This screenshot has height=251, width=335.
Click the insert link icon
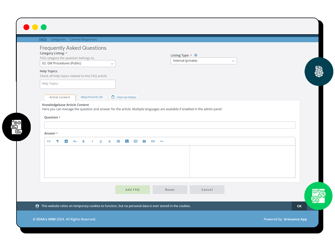[152, 141]
